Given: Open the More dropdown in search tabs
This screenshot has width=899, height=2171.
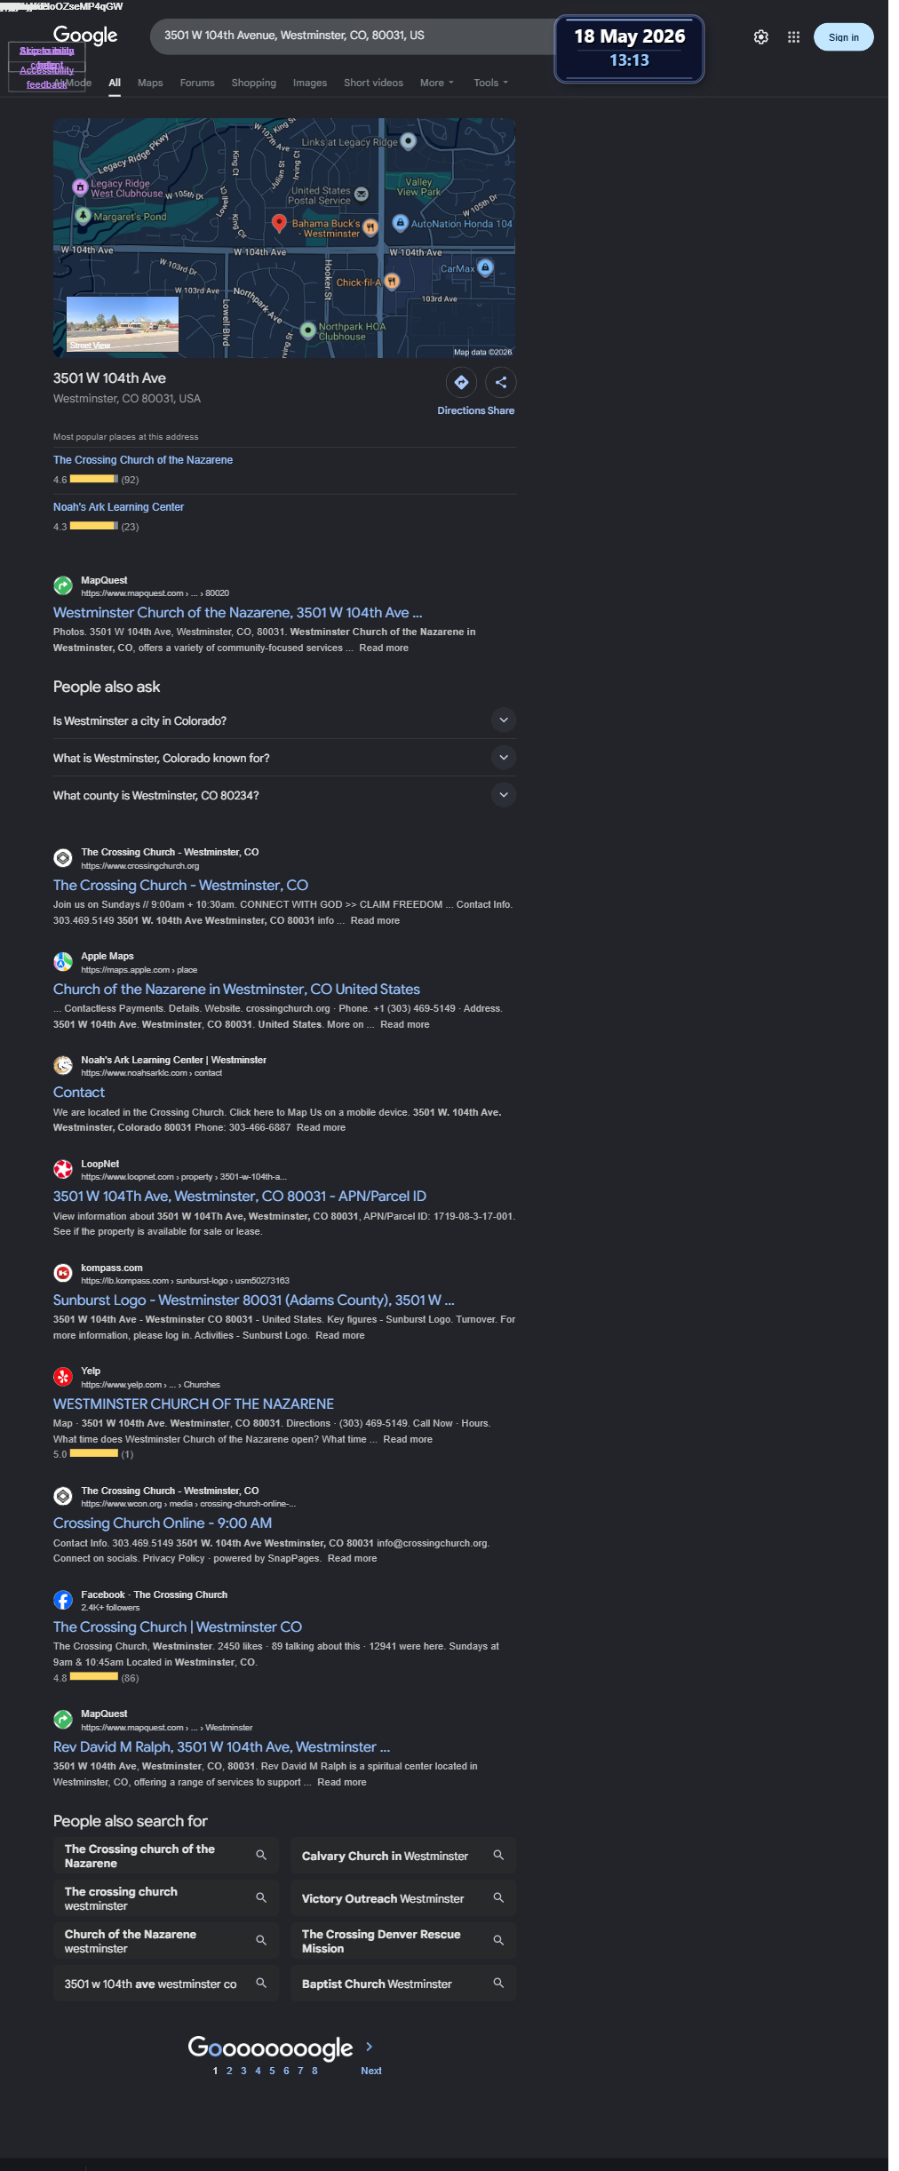Looking at the screenshot, I should (437, 83).
